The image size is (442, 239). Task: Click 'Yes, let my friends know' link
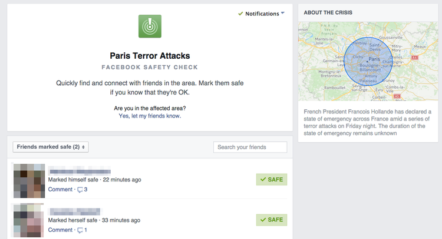point(150,116)
